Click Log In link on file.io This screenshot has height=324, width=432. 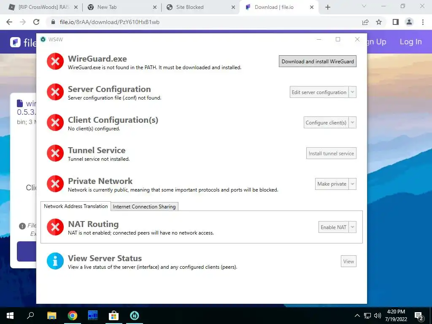pos(410,42)
